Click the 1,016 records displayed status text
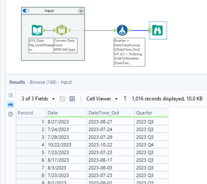The width and height of the screenshot is (207, 184). (x=167, y=99)
